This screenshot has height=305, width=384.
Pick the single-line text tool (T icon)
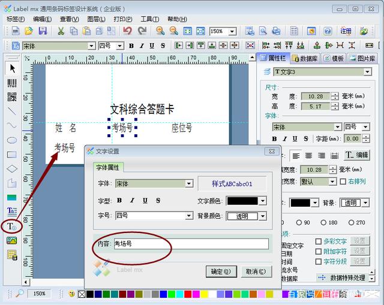tap(11, 227)
